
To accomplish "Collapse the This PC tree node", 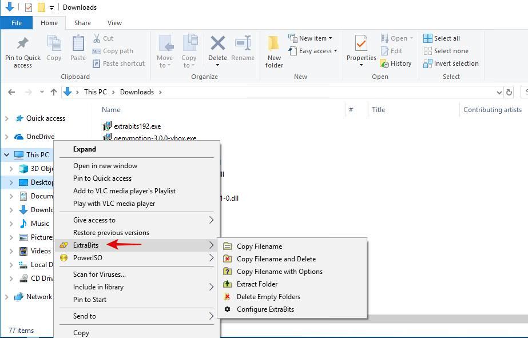I will pos(7,155).
